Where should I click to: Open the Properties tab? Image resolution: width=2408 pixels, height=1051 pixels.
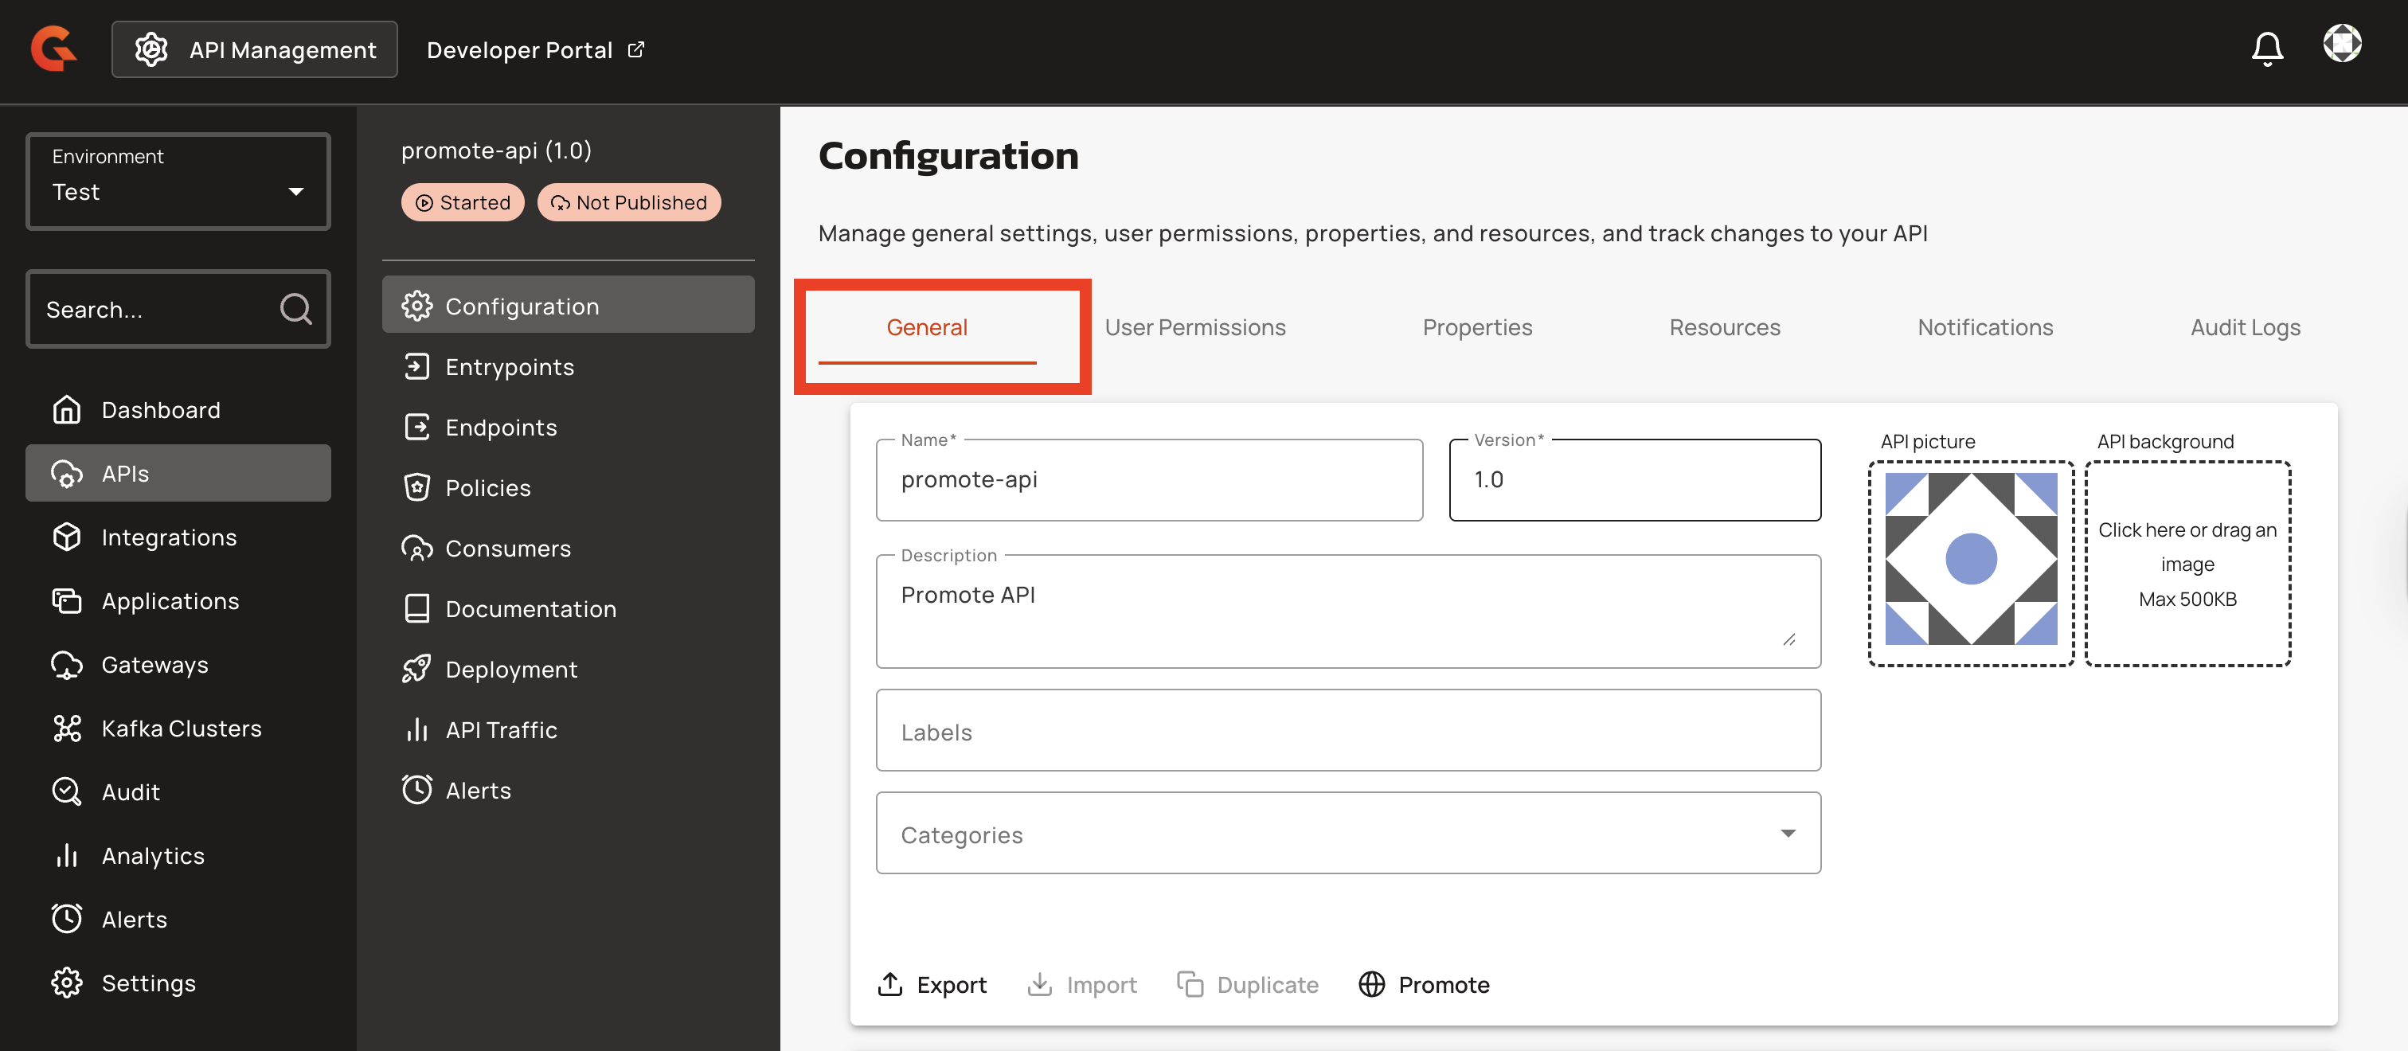[1477, 327]
